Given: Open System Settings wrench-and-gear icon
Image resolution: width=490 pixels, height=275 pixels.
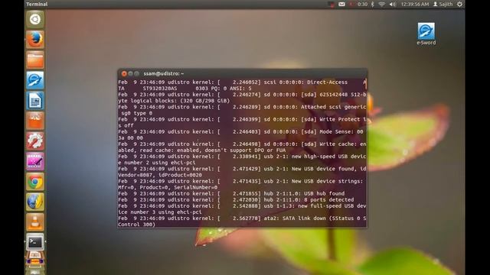Looking at the screenshot, I should (35, 141).
